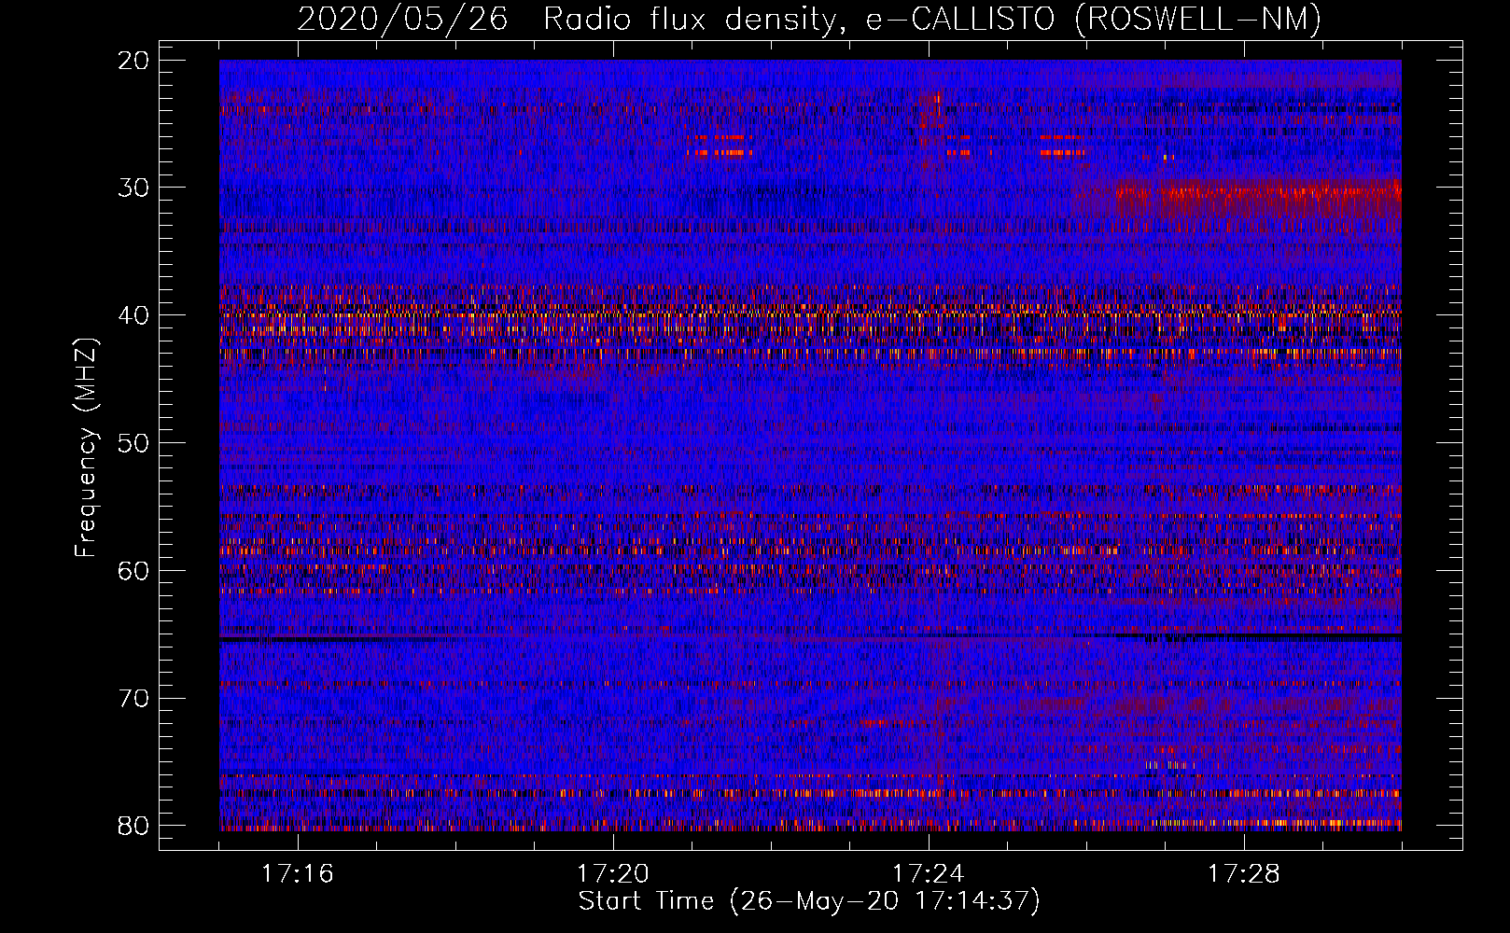Click the 70 MHz frequency tick label

point(134,698)
